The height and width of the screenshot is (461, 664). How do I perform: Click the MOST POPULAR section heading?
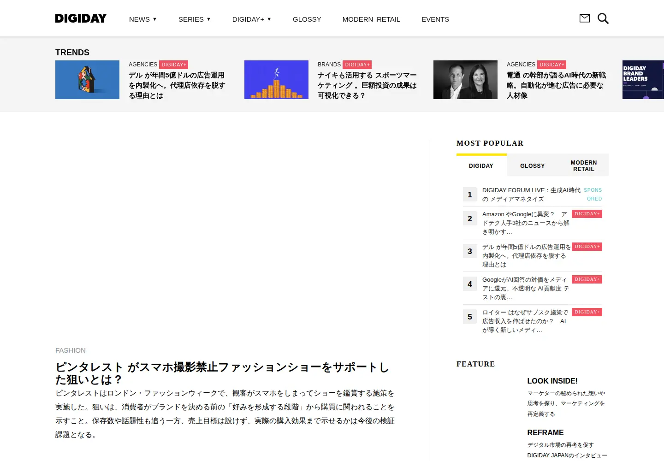(490, 143)
